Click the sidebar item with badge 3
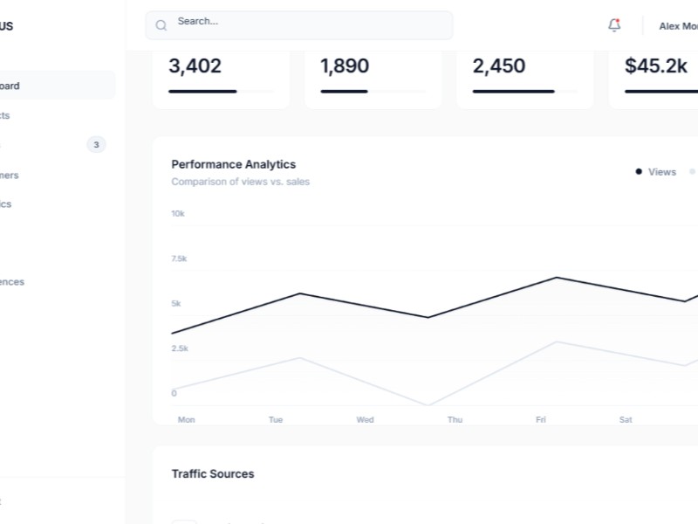698x524 pixels. (x=96, y=144)
